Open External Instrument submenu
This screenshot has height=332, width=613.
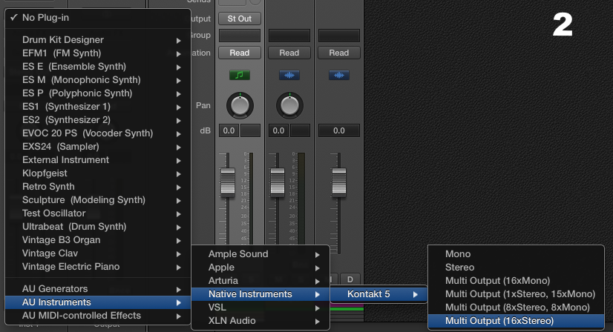(98, 160)
